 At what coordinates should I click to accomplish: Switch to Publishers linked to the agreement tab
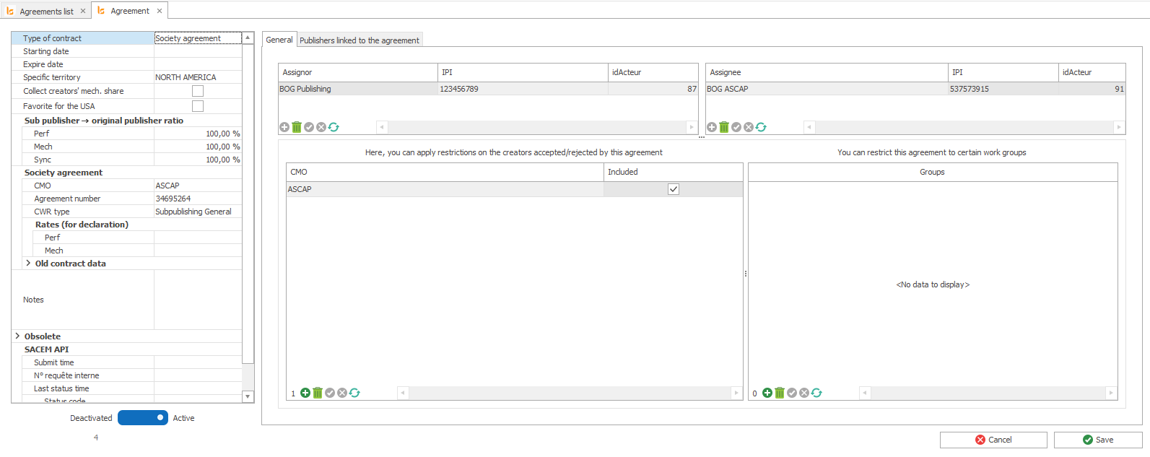click(x=359, y=40)
